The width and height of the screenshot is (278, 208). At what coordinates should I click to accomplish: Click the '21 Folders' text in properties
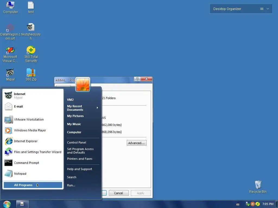(109, 98)
